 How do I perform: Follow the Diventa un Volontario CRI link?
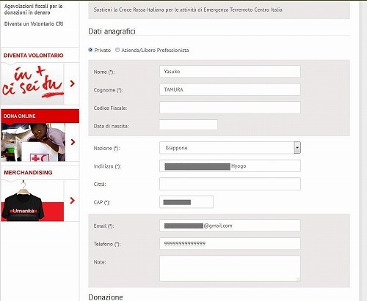coord(34,23)
